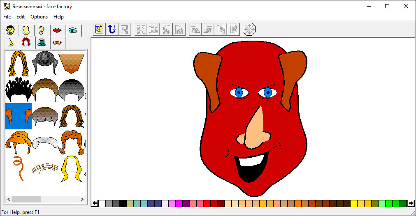Click the four-arrow move pad
416x216 pixels.
click(x=249, y=29)
